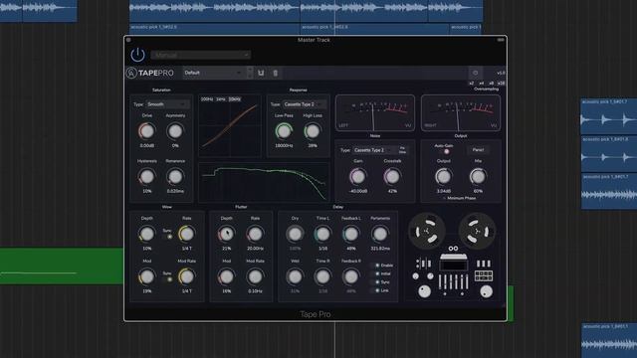This screenshot has height=358, width=637.
Task: Open the Noise Type Cassette Type 2 dropdown
Action: coord(374,150)
